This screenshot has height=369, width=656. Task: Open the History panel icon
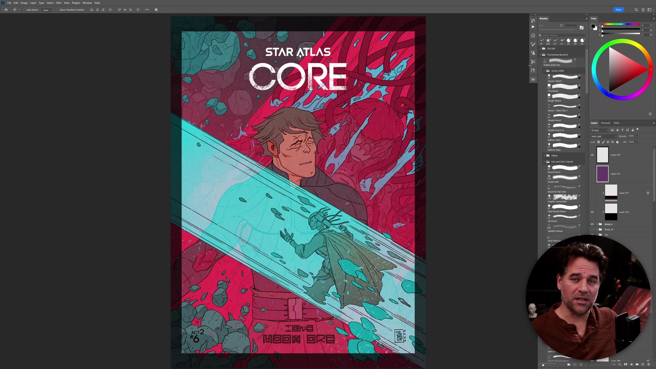533,20
